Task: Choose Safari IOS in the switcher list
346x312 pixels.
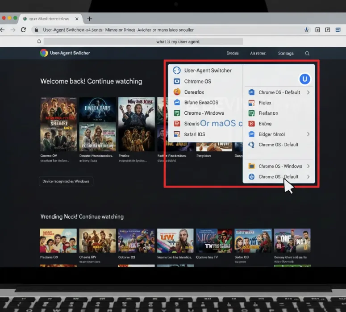Action: [195, 134]
